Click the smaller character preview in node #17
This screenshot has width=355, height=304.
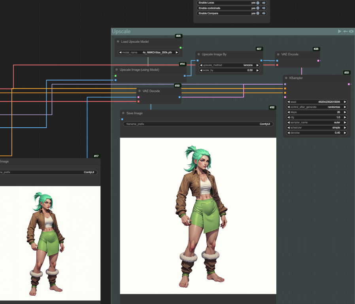coord(50,244)
